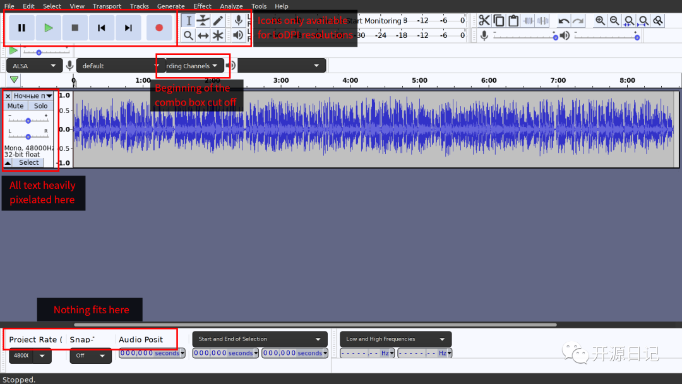
Task: Toggle Mute on the audio track
Action: (16, 105)
